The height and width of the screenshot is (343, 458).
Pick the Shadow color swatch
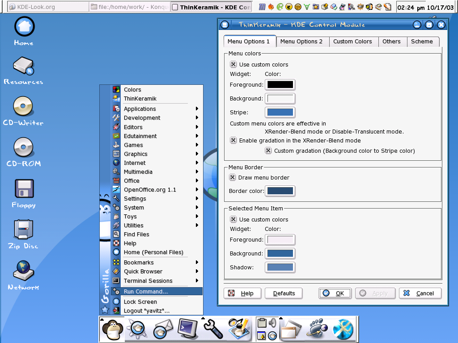tap(280, 267)
